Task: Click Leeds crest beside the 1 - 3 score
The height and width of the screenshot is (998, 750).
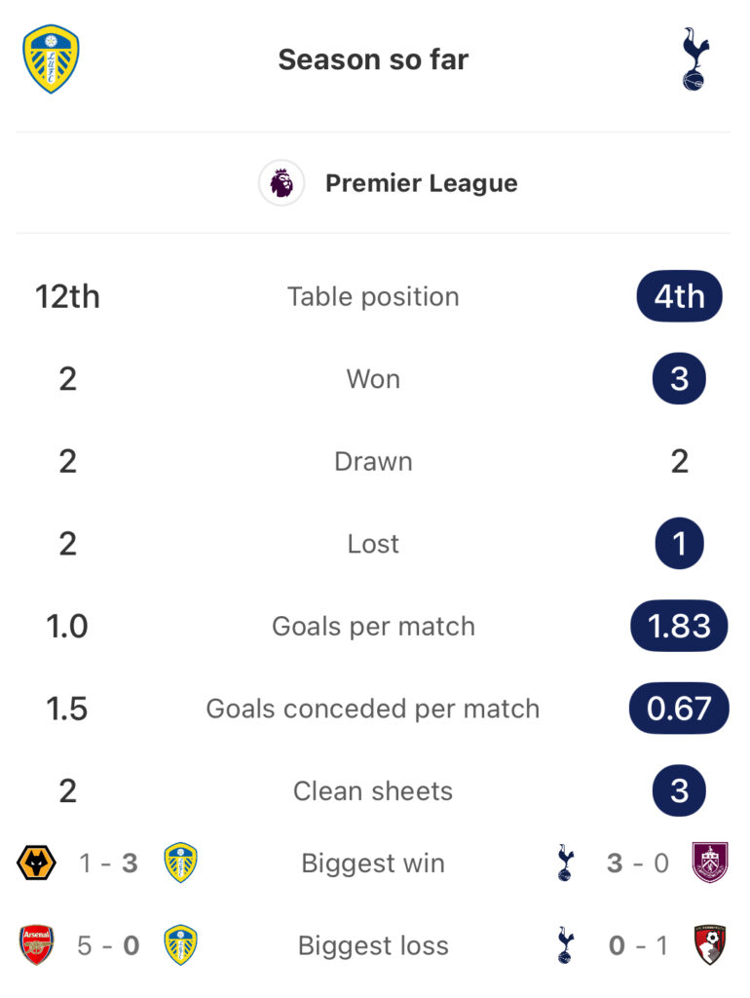Action: (x=181, y=864)
